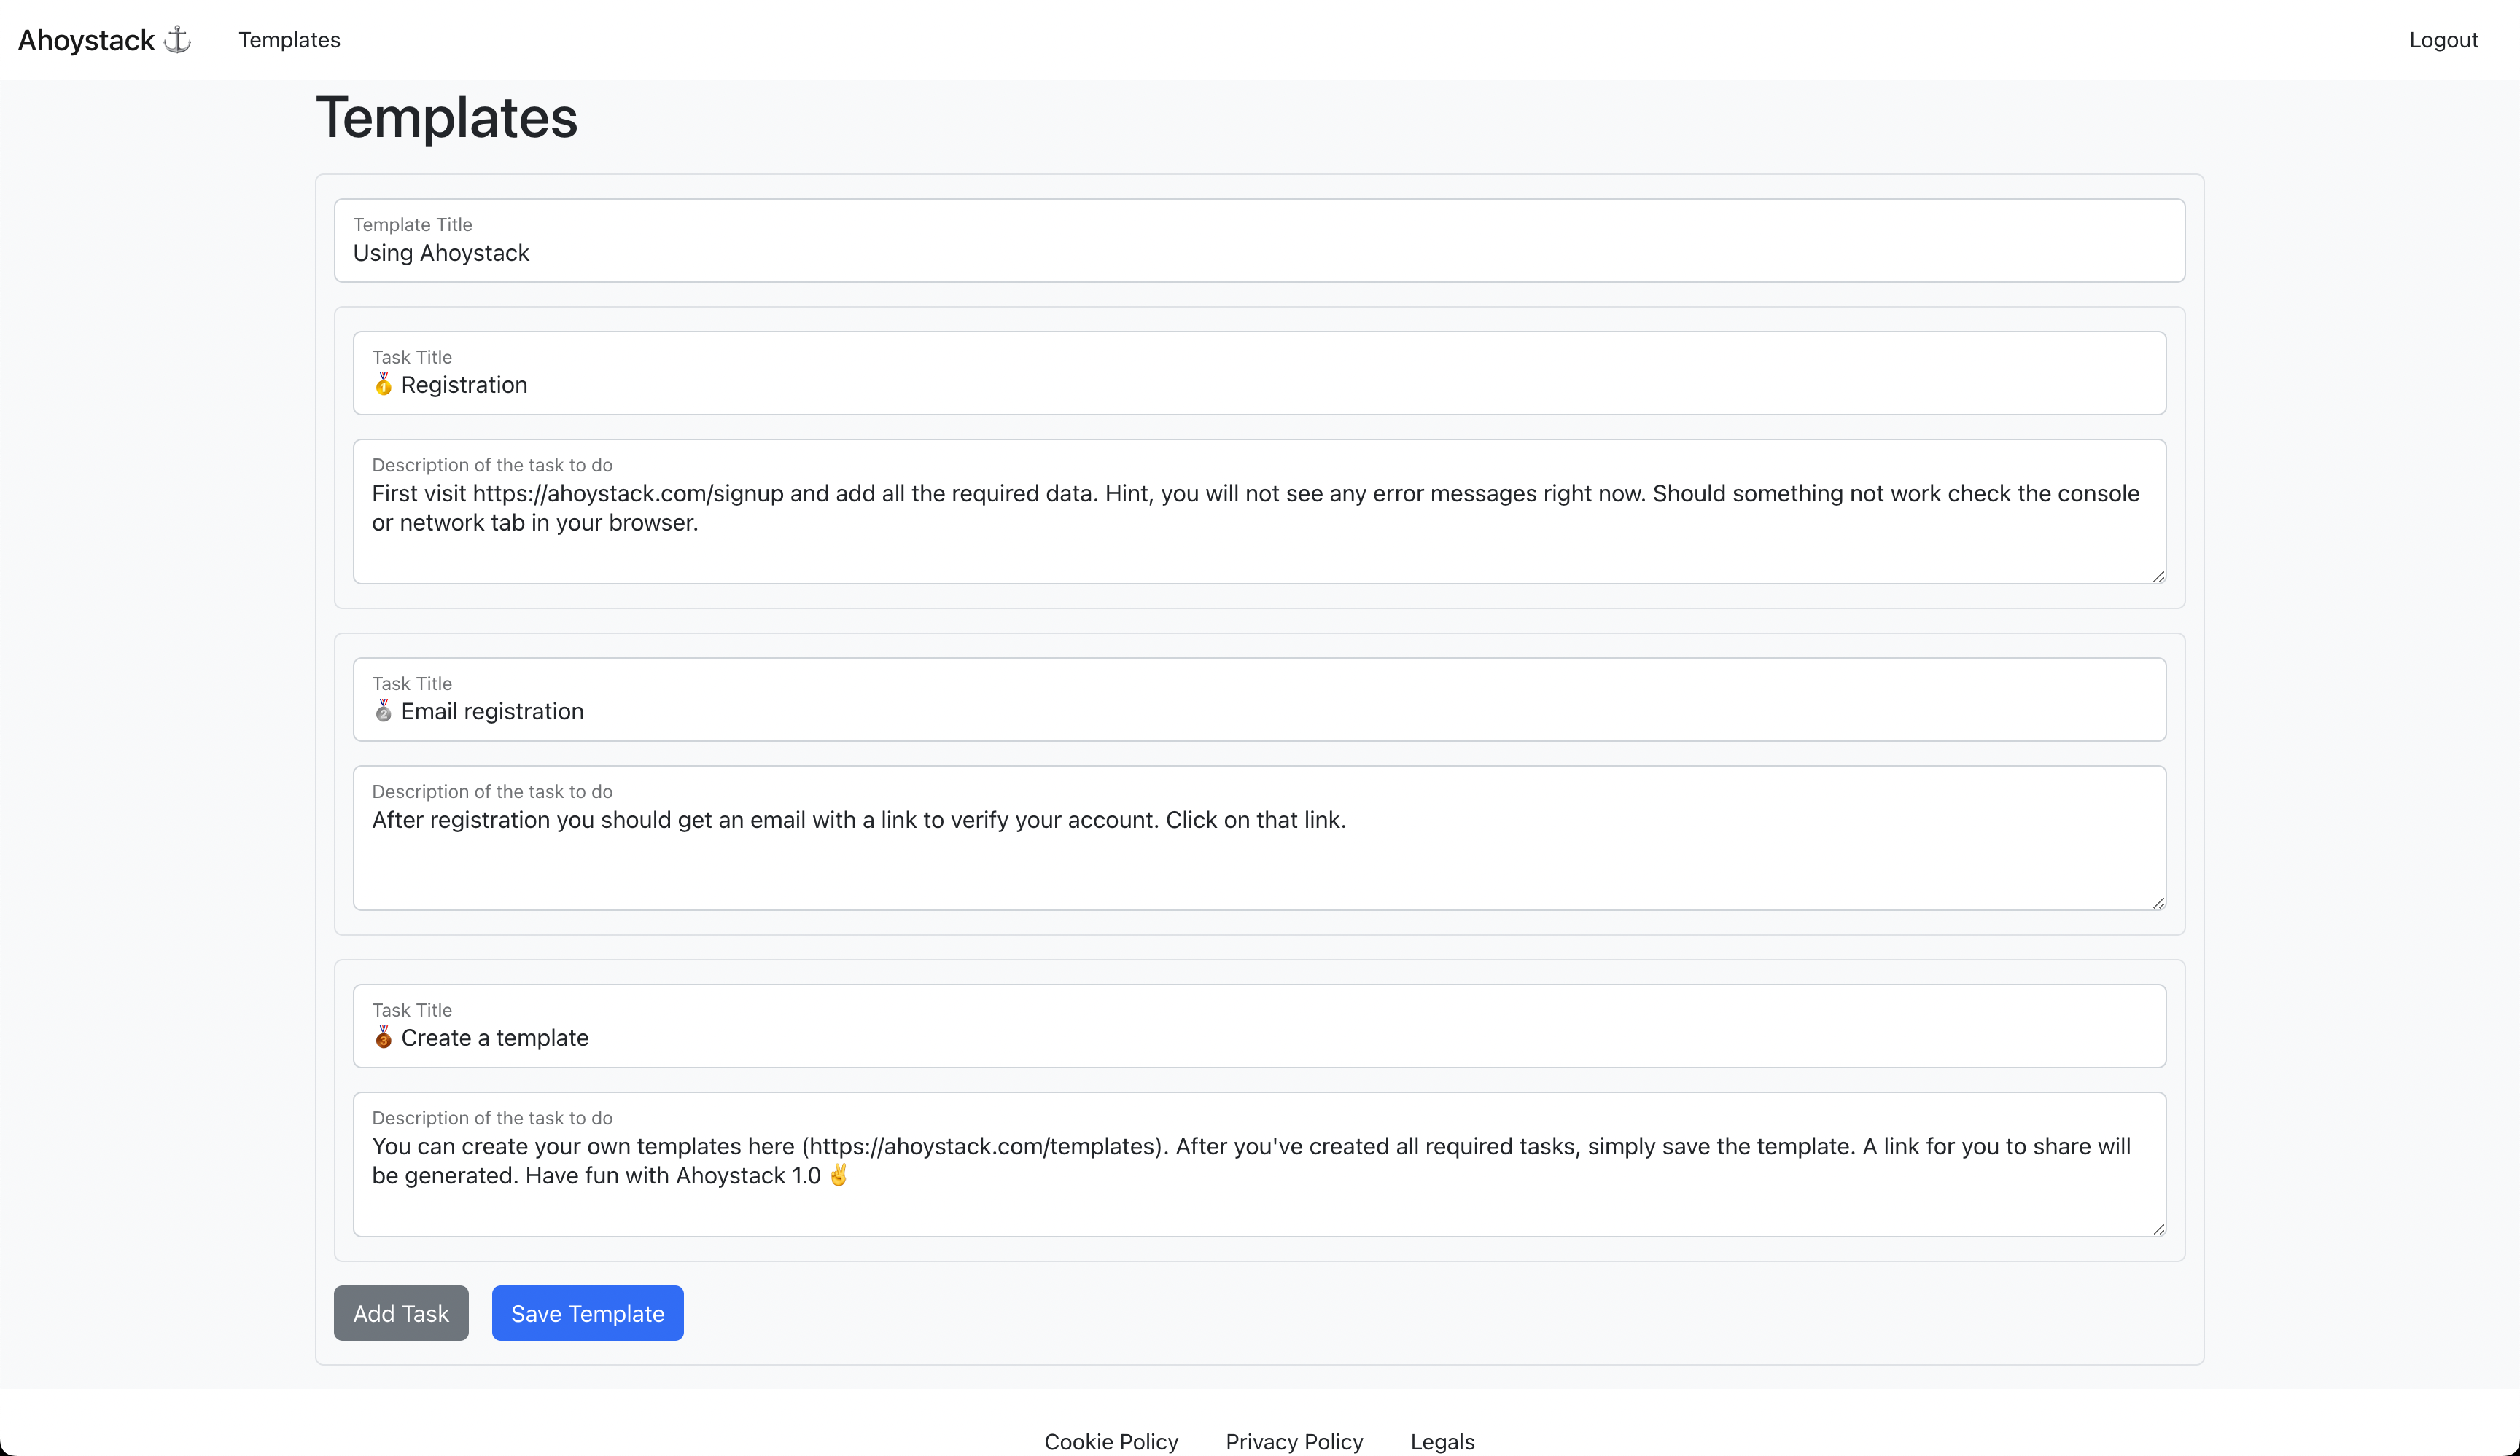Open the Cookie Policy footer link
Image resolution: width=2520 pixels, height=1456 pixels.
pos(1111,1441)
